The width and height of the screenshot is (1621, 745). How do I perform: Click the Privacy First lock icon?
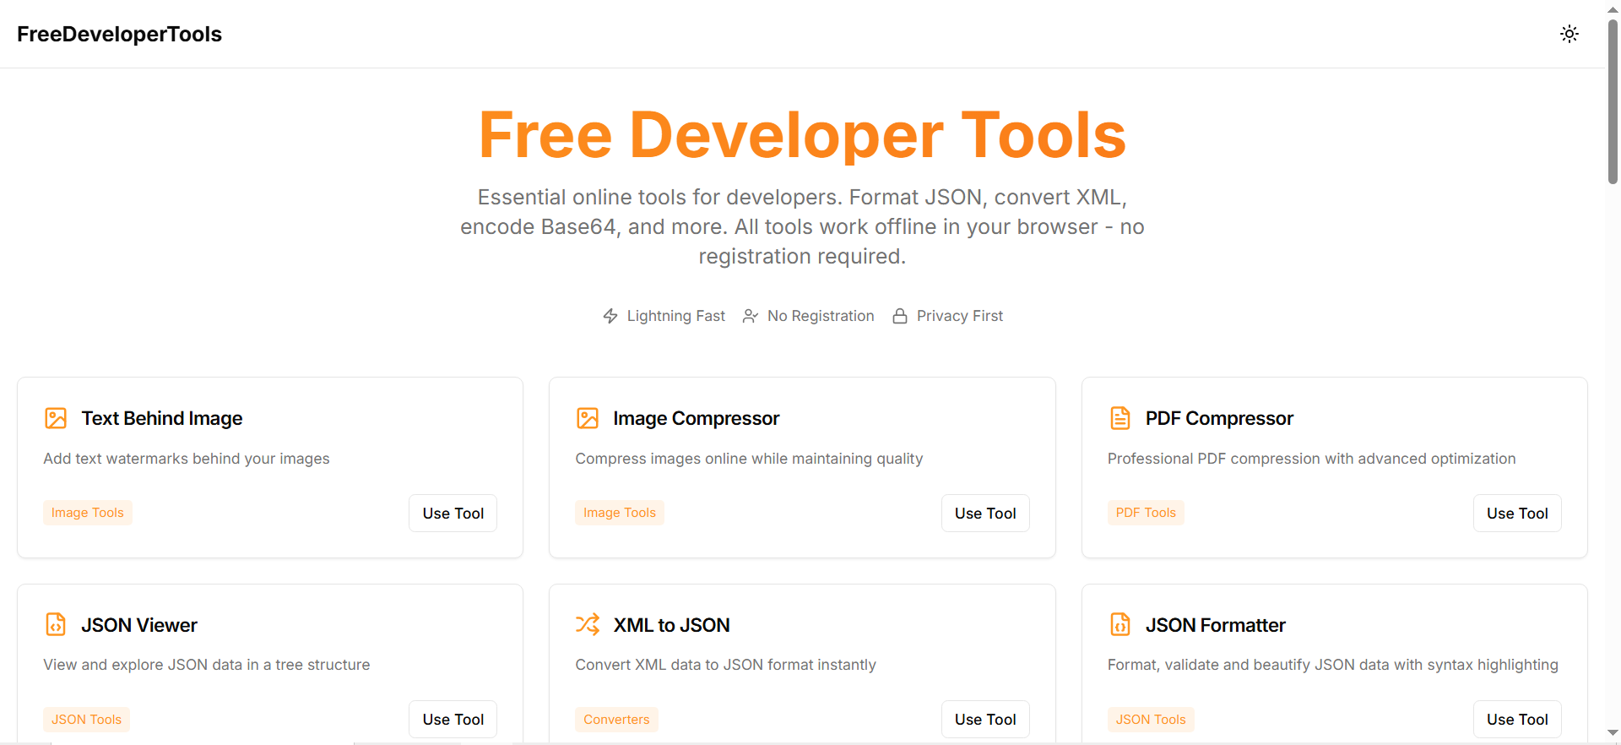(x=900, y=316)
